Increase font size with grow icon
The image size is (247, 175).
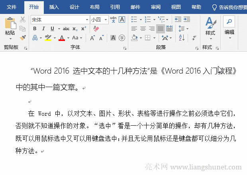coord(92,38)
